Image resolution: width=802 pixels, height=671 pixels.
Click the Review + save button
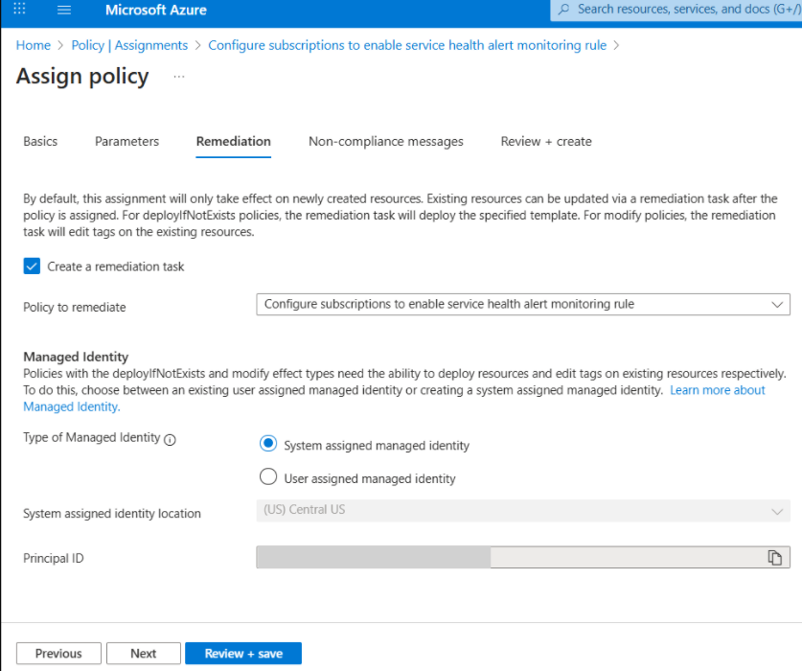click(243, 654)
